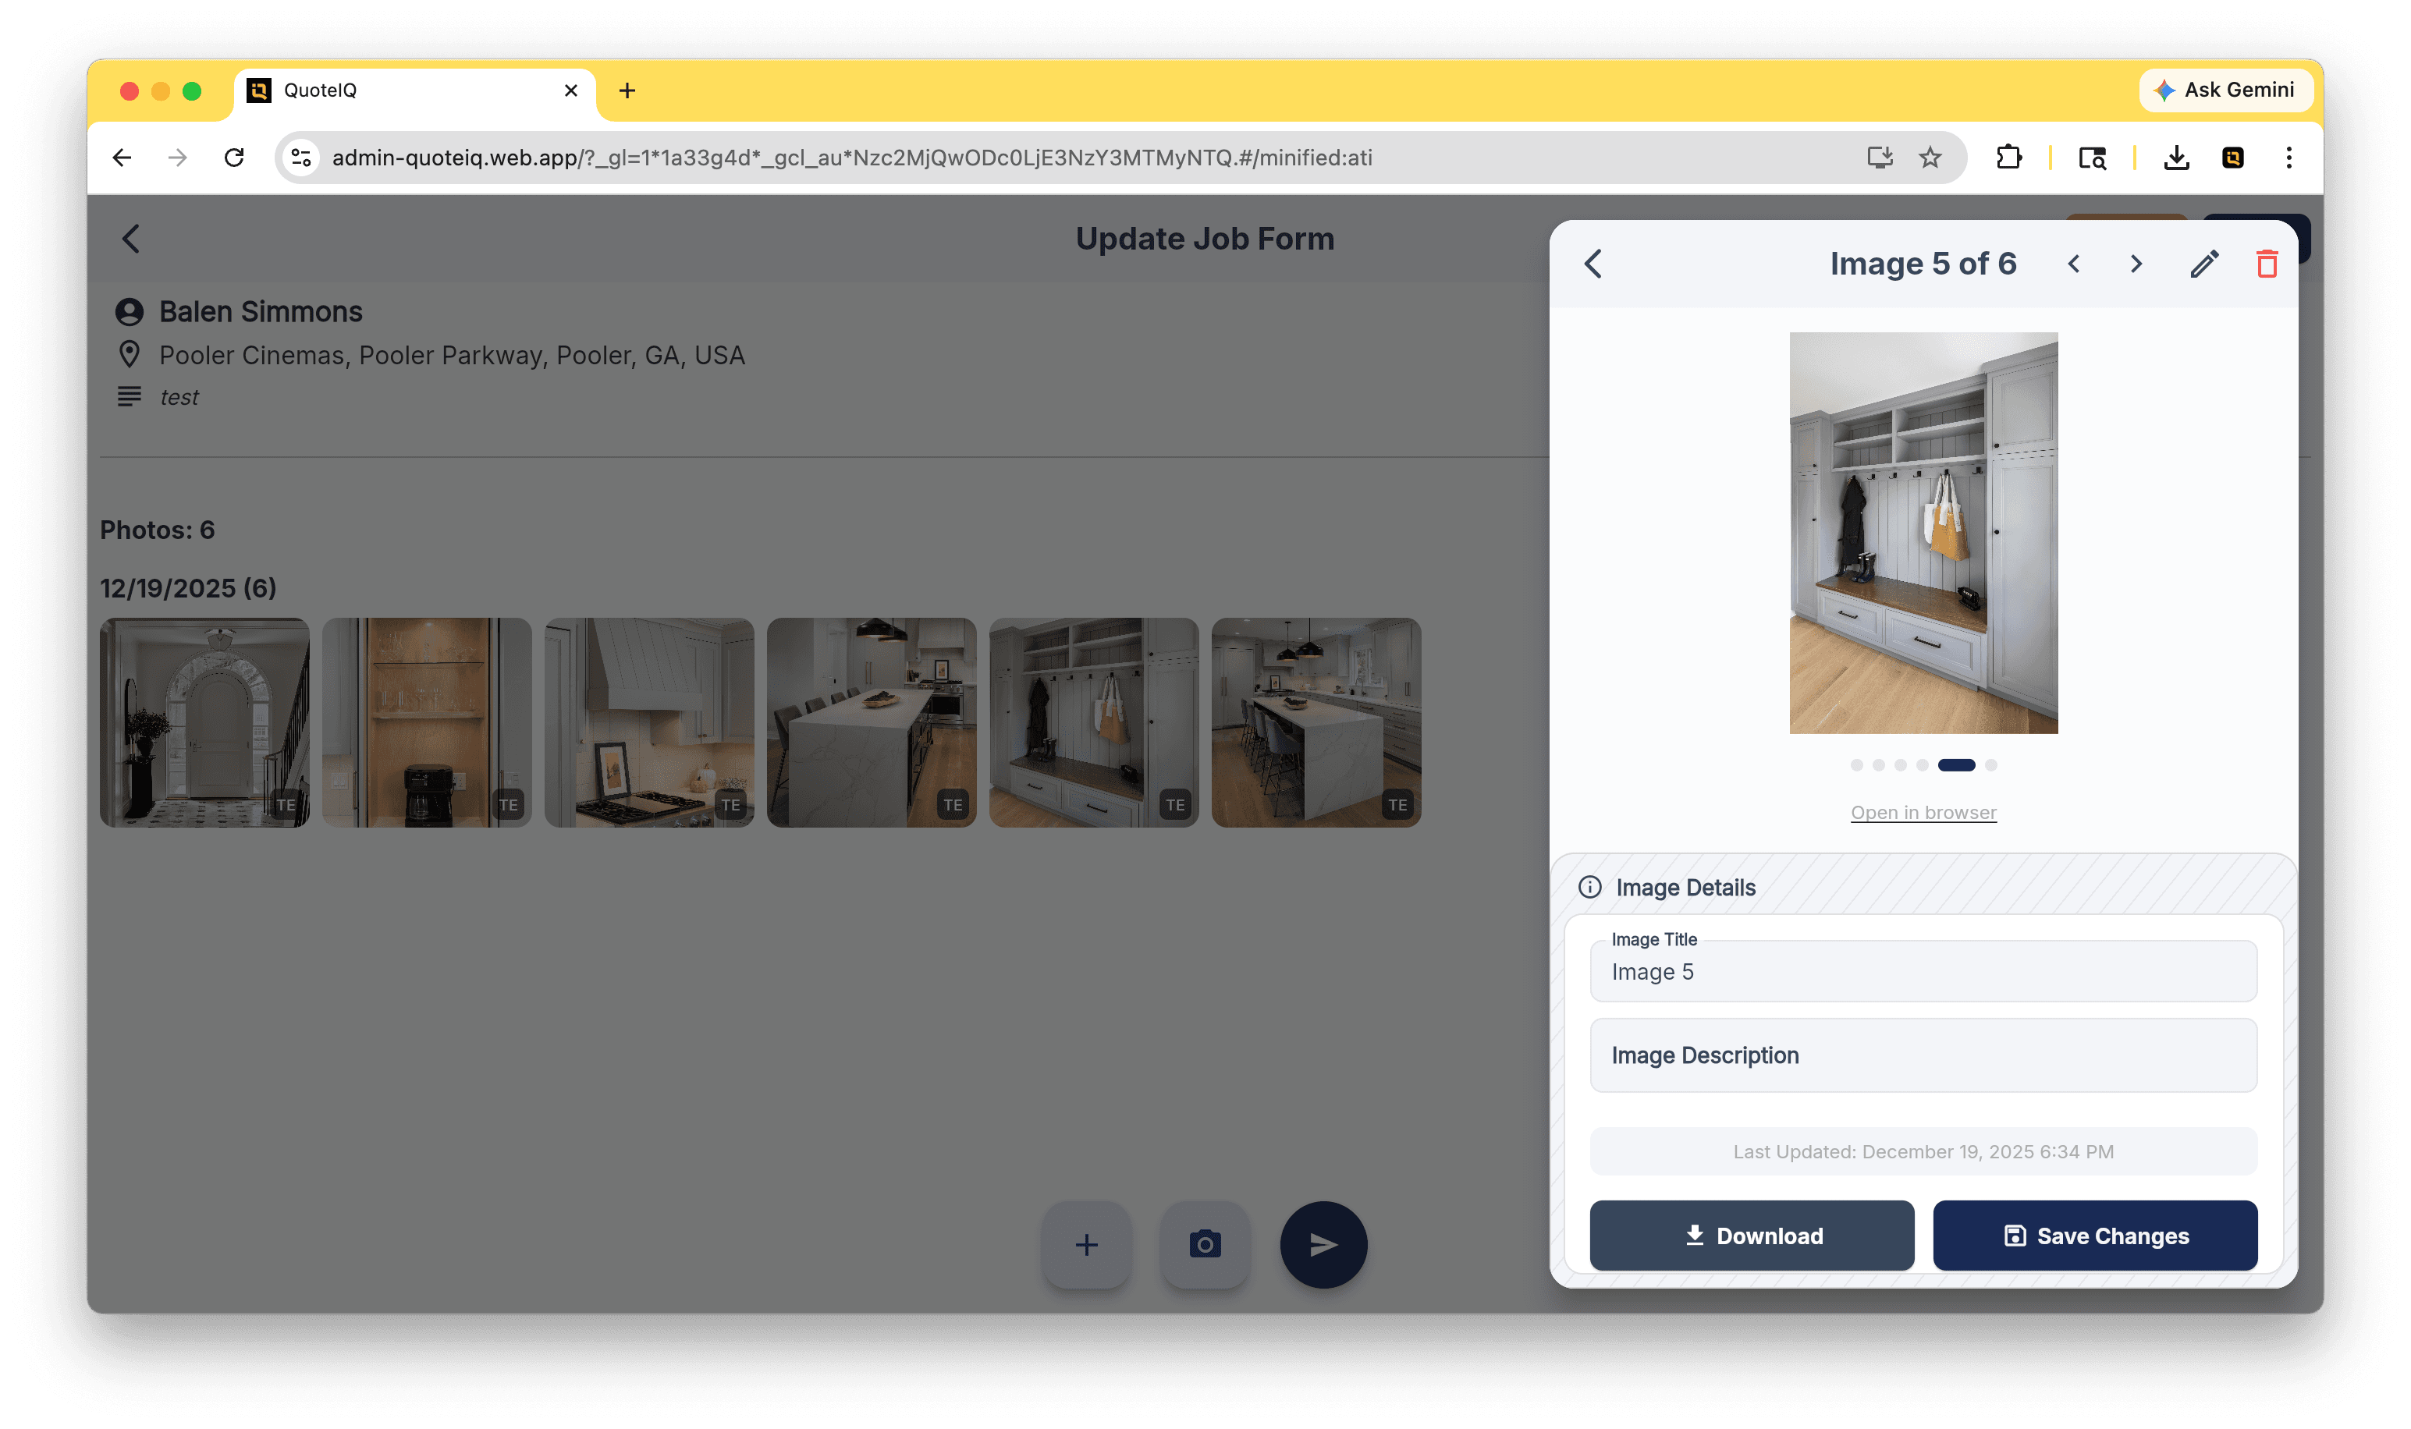Select the QuoteIQ browser tab
This screenshot has width=2411, height=1429.
pyautogui.click(x=414, y=90)
